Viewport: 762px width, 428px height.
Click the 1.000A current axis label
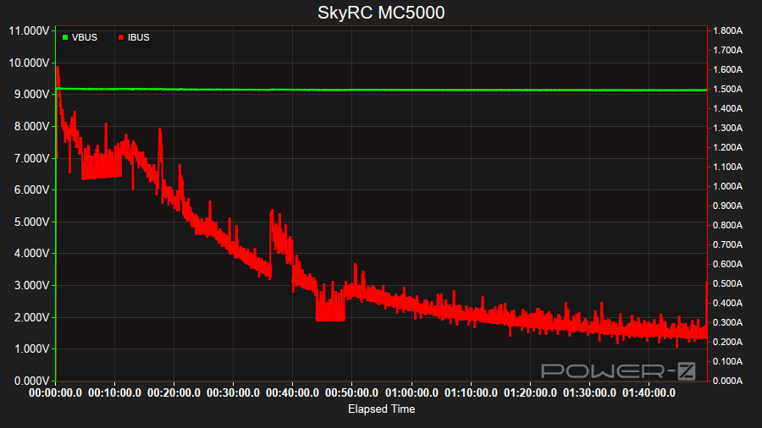pos(727,186)
